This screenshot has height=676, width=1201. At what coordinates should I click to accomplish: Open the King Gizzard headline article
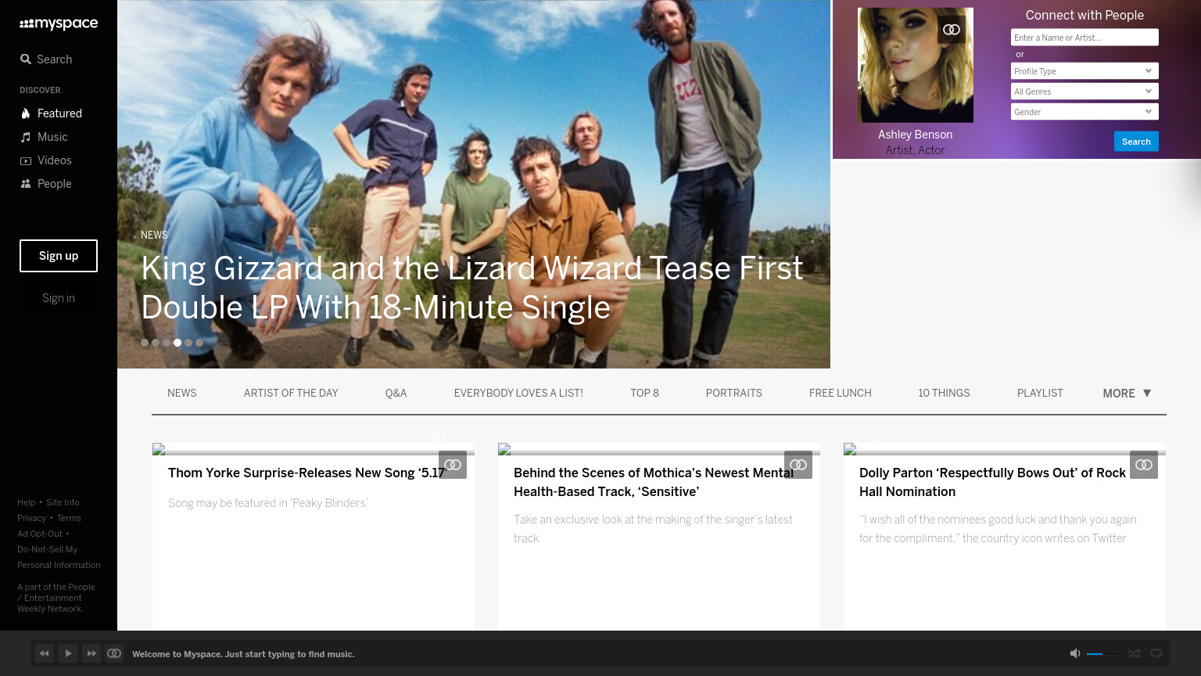tap(471, 288)
